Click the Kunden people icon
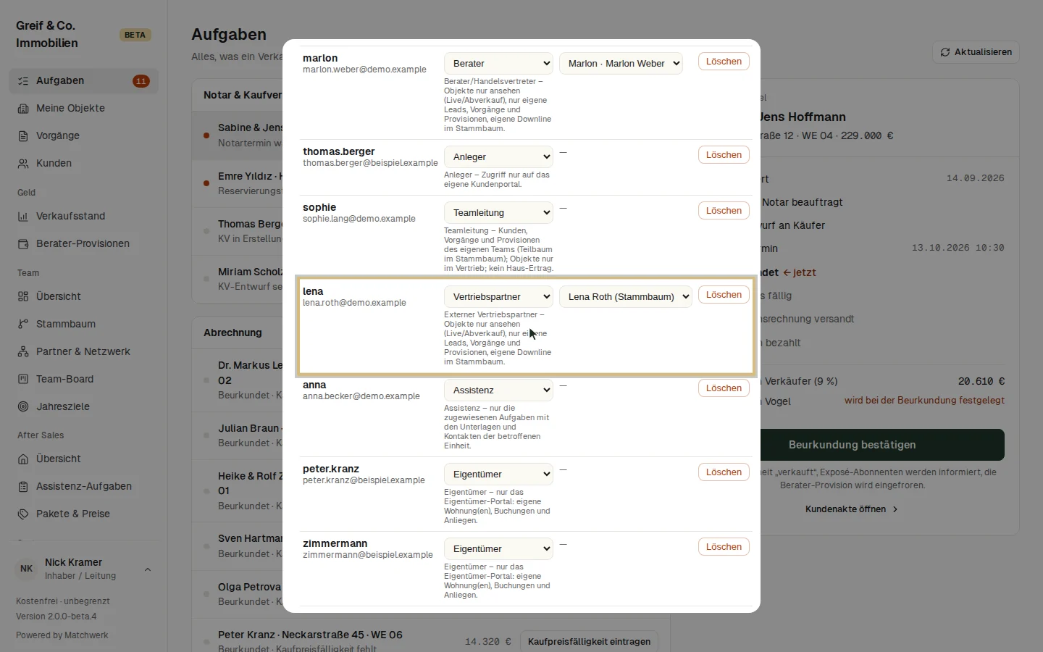Screen dimensions: 1043x652 pyautogui.click(x=23, y=164)
